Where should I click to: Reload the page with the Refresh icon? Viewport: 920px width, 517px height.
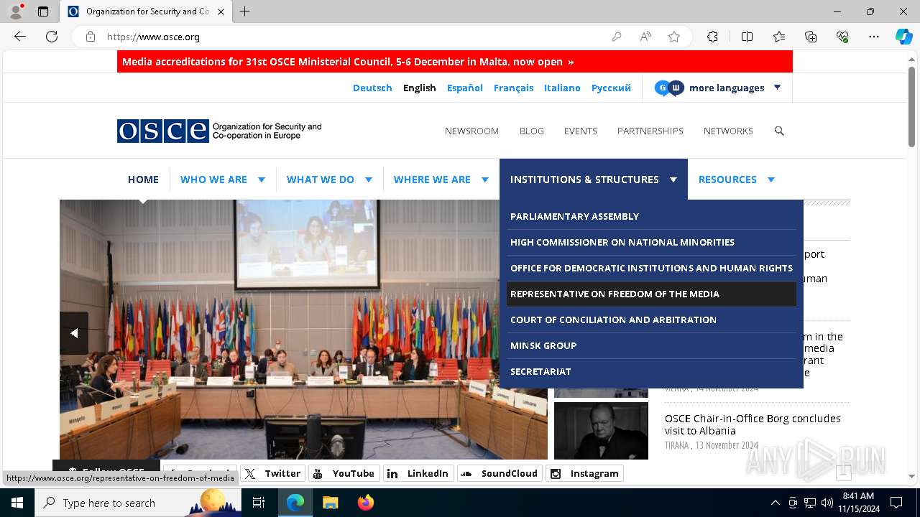click(x=52, y=37)
